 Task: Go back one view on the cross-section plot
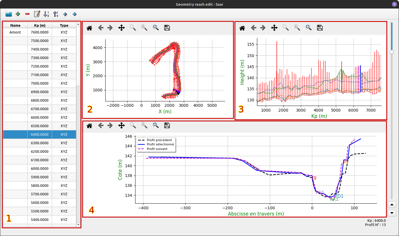pos(101,126)
